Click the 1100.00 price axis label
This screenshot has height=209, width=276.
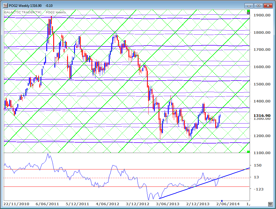tap(262, 153)
